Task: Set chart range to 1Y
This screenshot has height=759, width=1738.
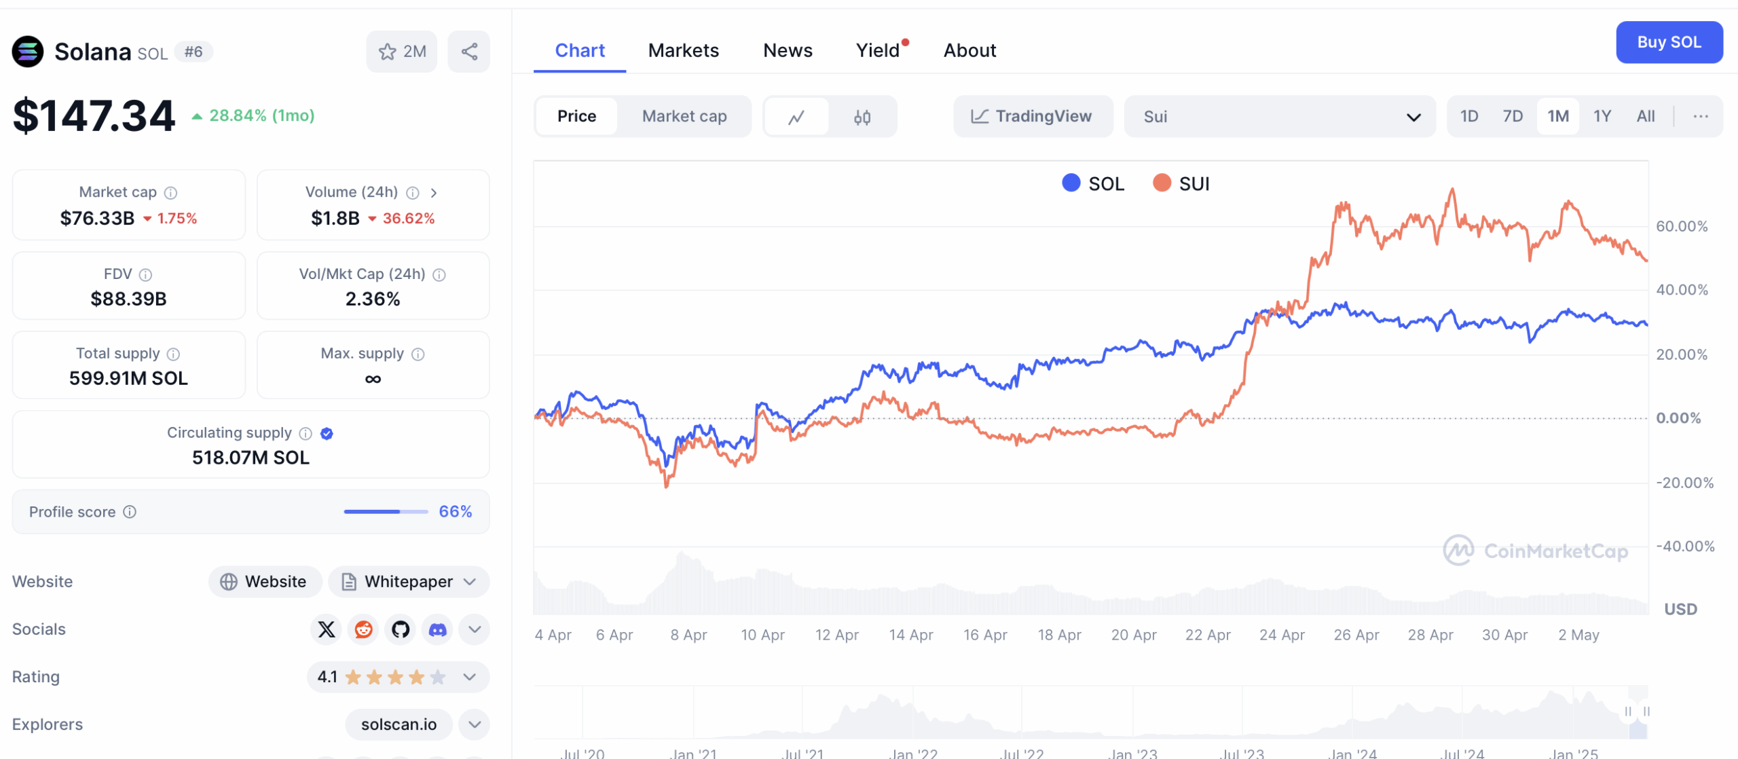Action: [x=1602, y=116]
